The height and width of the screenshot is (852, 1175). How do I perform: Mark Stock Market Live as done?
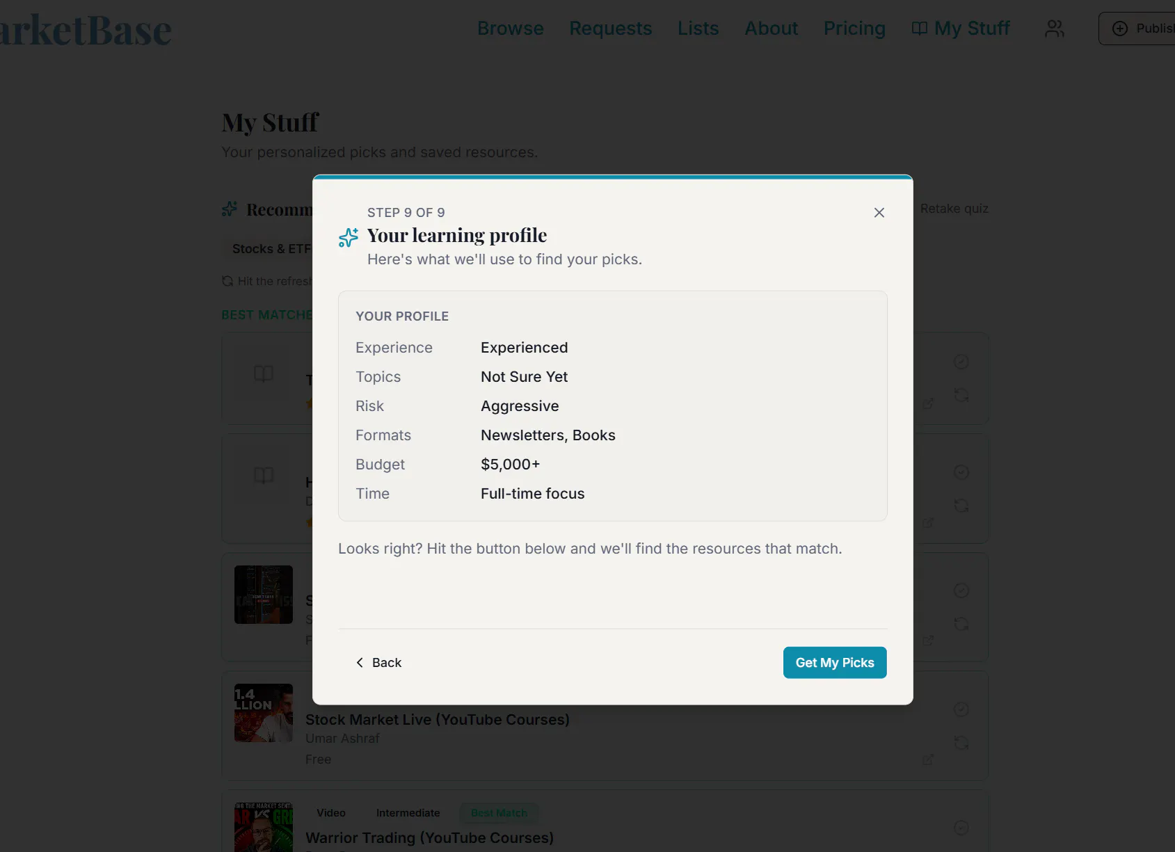(x=961, y=709)
